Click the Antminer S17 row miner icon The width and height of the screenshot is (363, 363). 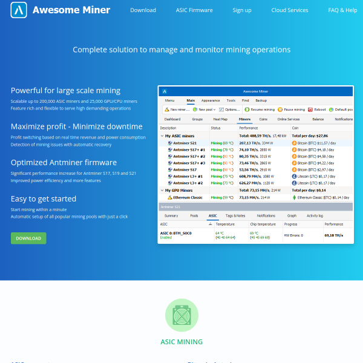click(170, 169)
